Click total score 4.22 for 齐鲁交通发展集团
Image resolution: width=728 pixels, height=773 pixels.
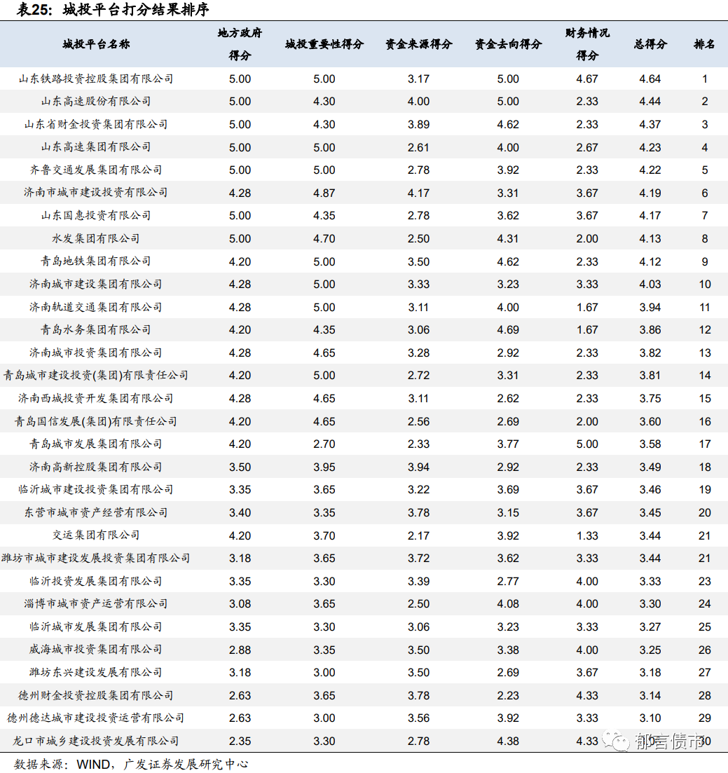650,170
